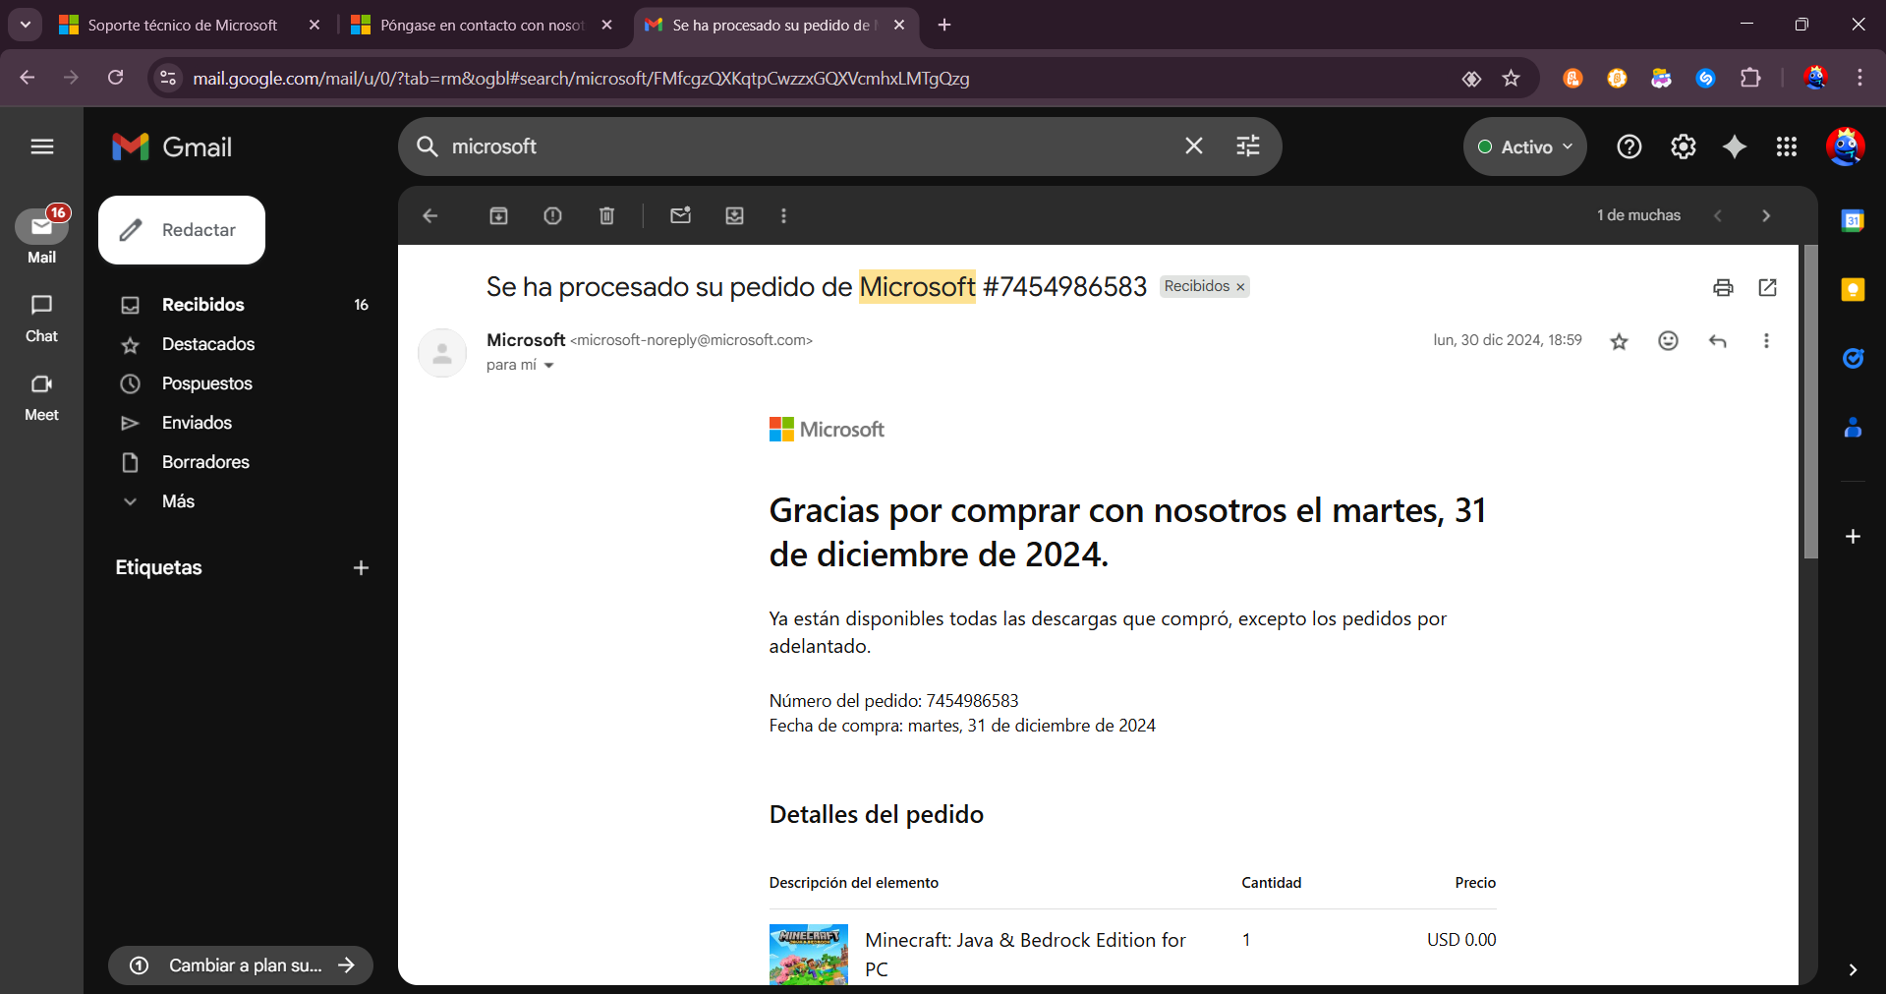The height and width of the screenshot is (994, 1886).
Task: Report the email as spam
Action: pyautogui.click(x=552, y=215)
